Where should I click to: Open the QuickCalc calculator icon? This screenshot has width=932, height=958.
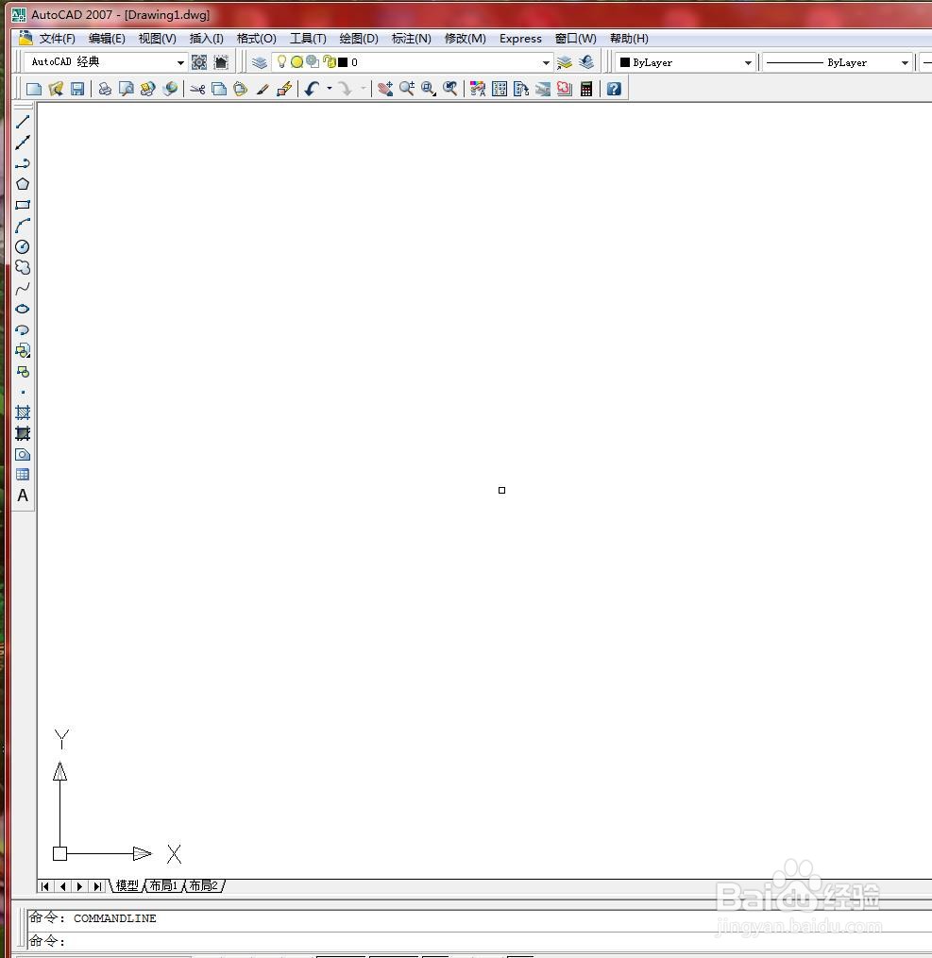pyautogui.click(x=586, y=90)
